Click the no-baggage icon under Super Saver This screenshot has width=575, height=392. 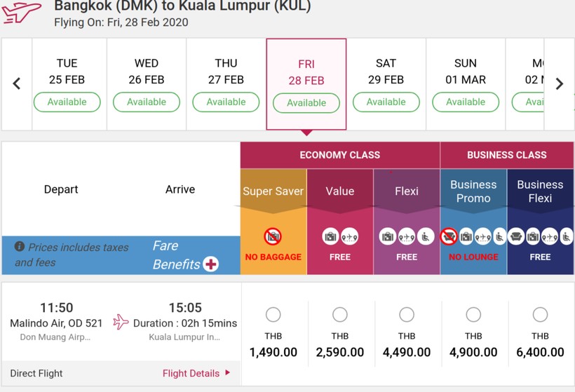[273, 236]
